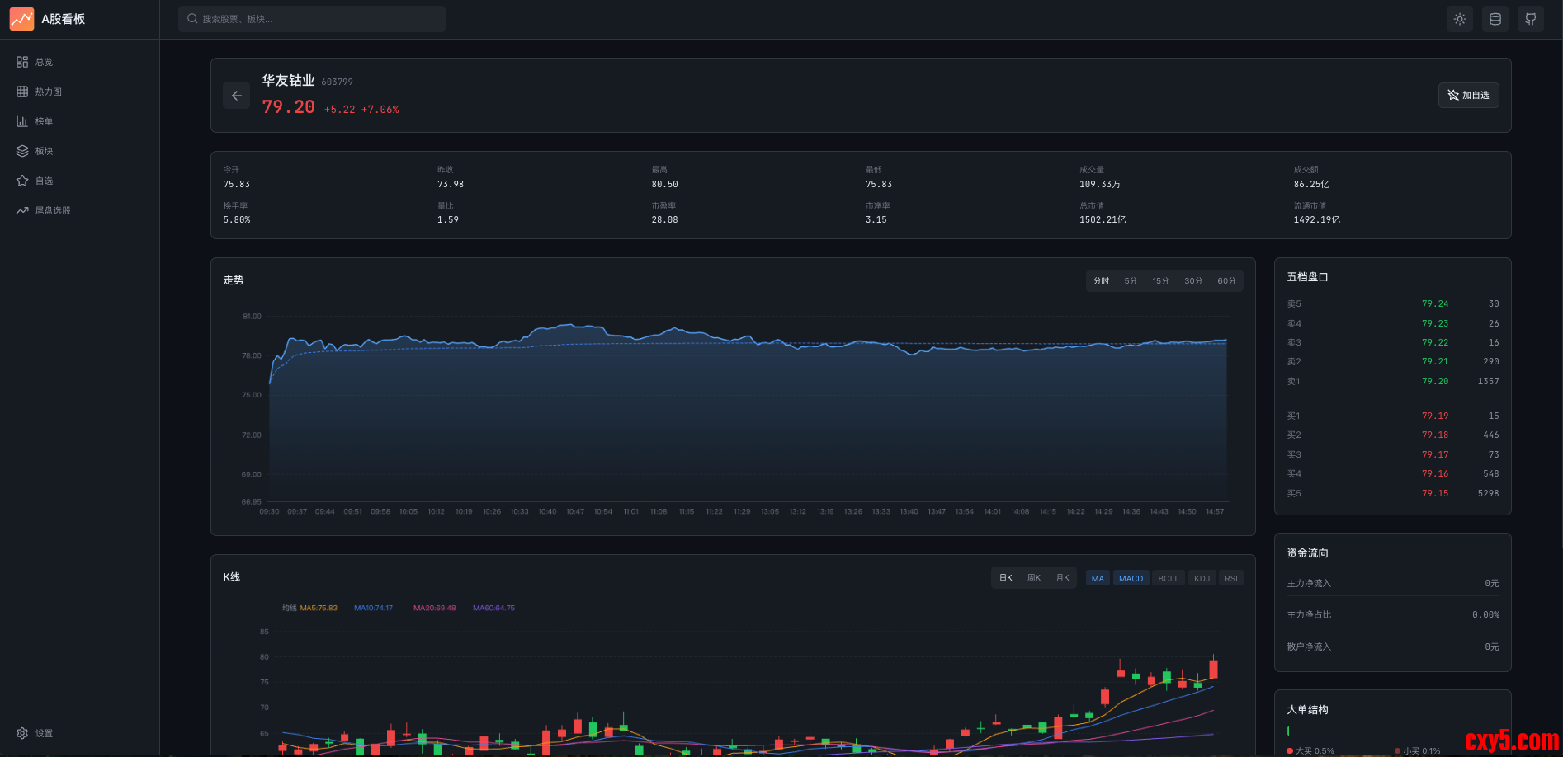Open 板块 sectors in sidebar
1563x757 pixels.
point(44,151)
